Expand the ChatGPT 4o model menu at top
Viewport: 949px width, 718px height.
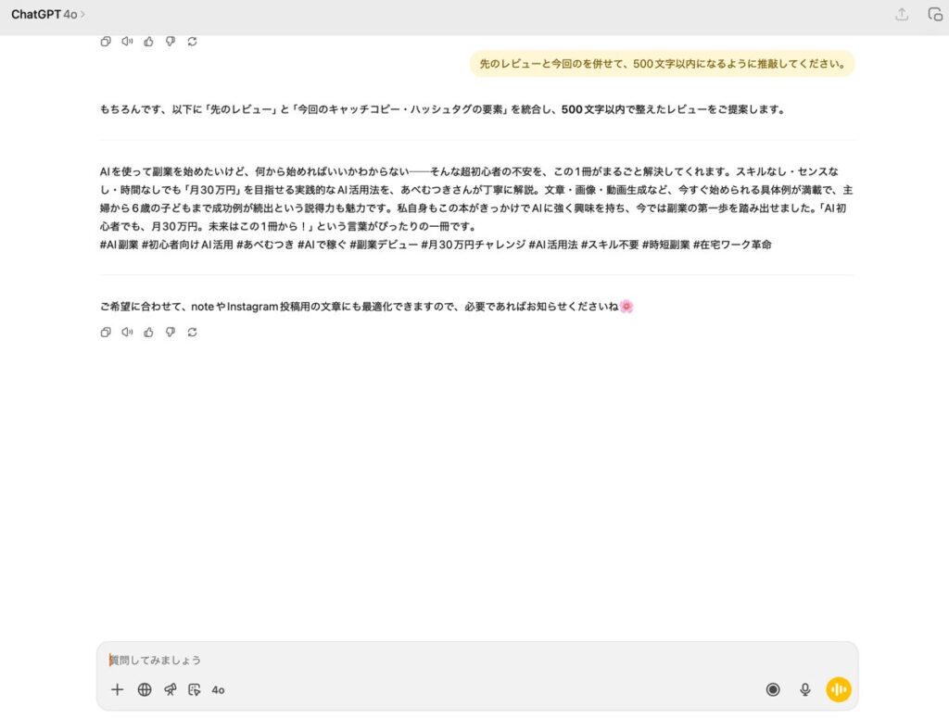(48, 14)
